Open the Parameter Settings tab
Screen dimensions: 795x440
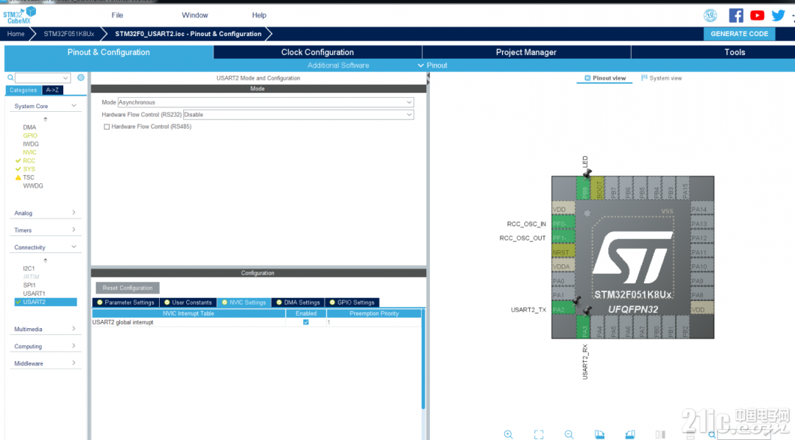(126, 302)
